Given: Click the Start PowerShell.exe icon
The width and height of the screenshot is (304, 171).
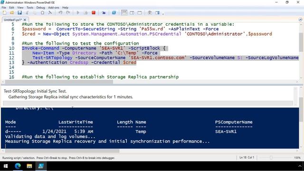Looking at the screenshot, I should (114, 13).
